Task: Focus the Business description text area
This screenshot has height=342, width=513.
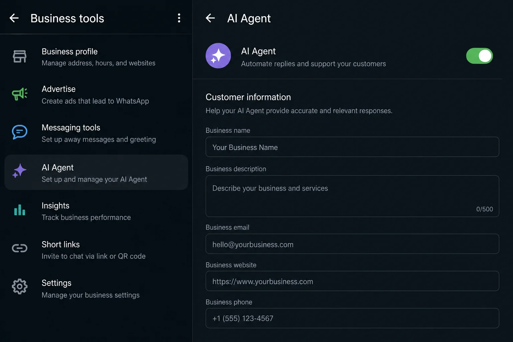Action: (x=352, y=196)
